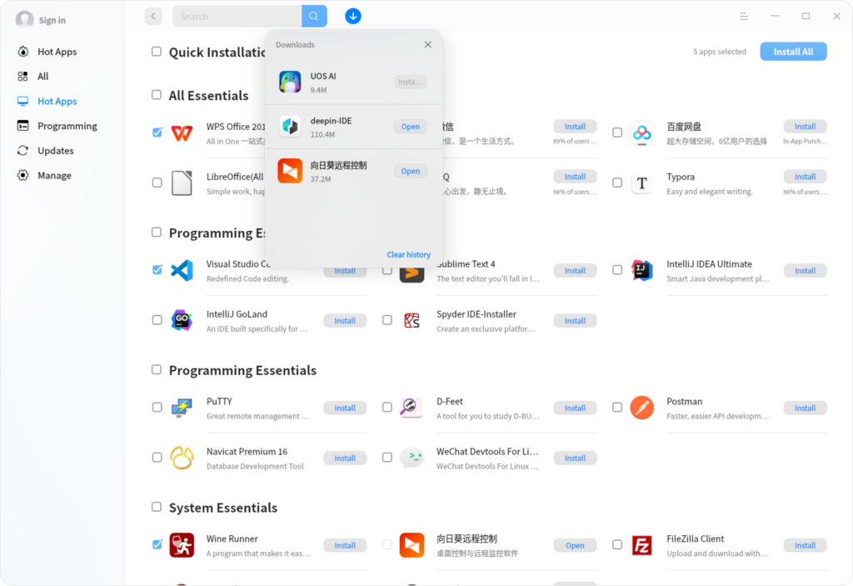Click the Wine Runner app icon

[182, 545]
